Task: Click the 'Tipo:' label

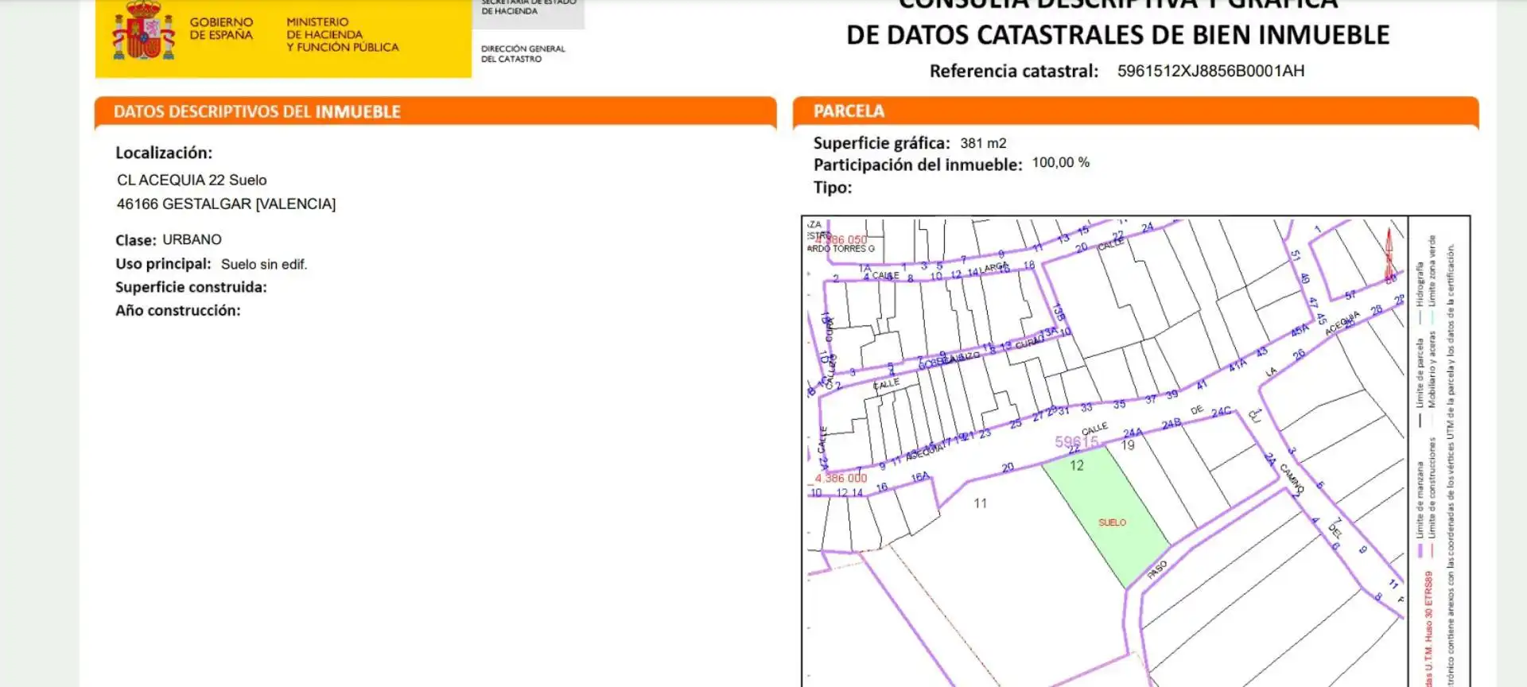Action: point(832,188)
